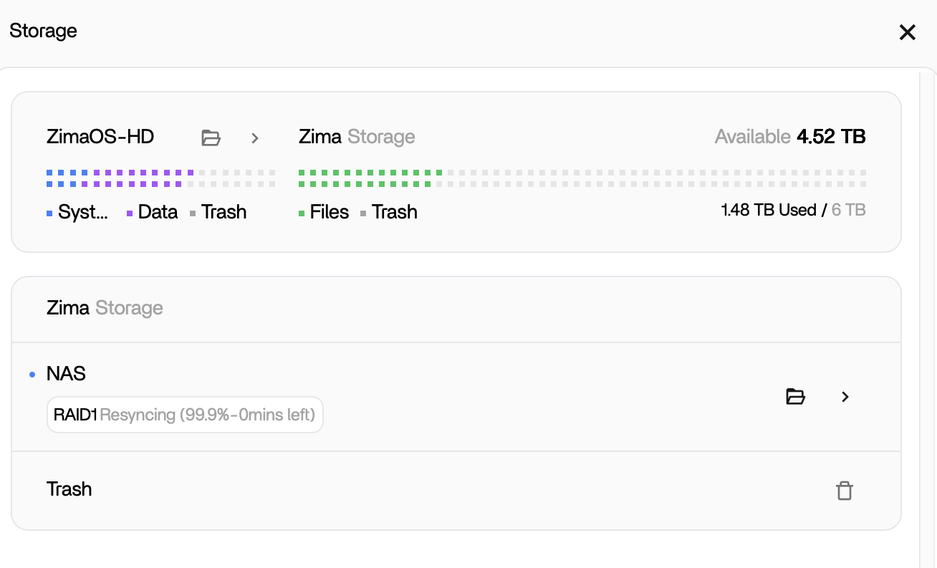Click the ZimaOS-HD usage bar
Image resolution: width=937 pixels, height=568 pixels.
160,178
